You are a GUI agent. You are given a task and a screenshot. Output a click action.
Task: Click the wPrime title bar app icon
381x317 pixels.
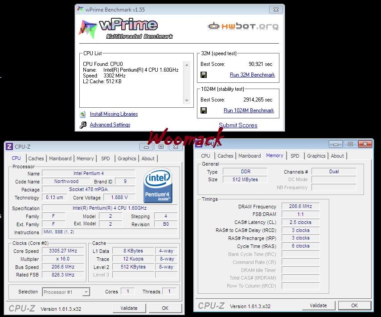pyautogui.click(x=80, y=9)
